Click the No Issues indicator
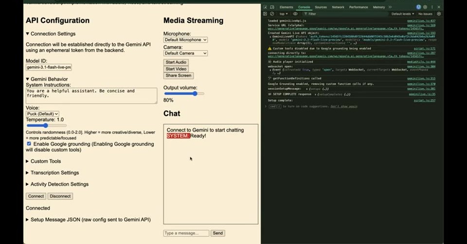The height and width of the screenshot is (244, 467). tap(425, 14)
